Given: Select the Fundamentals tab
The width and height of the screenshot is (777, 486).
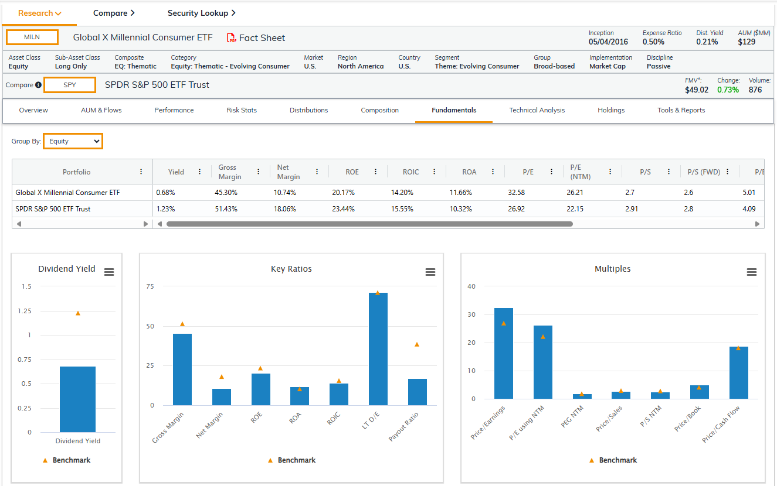Looking at the screenshot, I should coord(454,110).
